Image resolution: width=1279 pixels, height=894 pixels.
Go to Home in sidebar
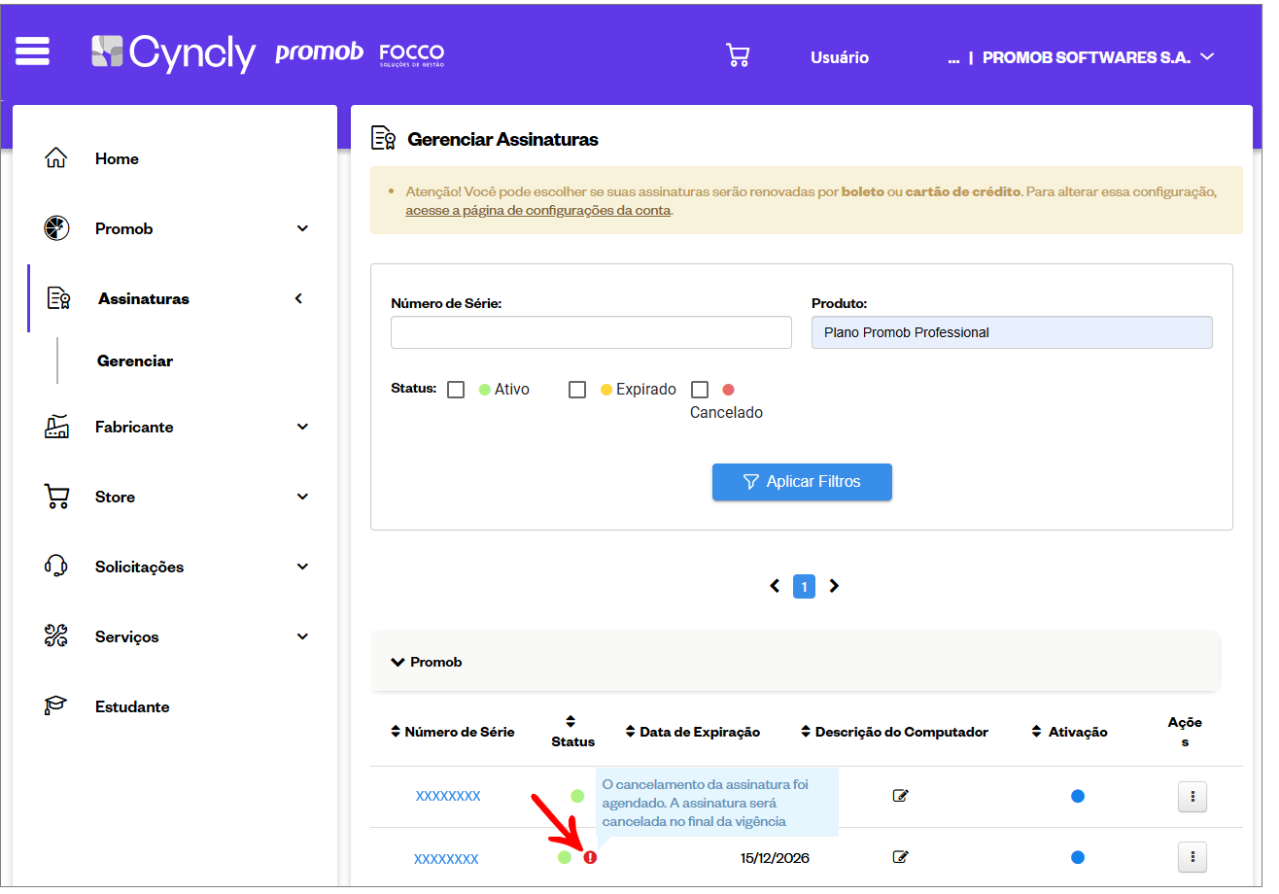point(117,158)
